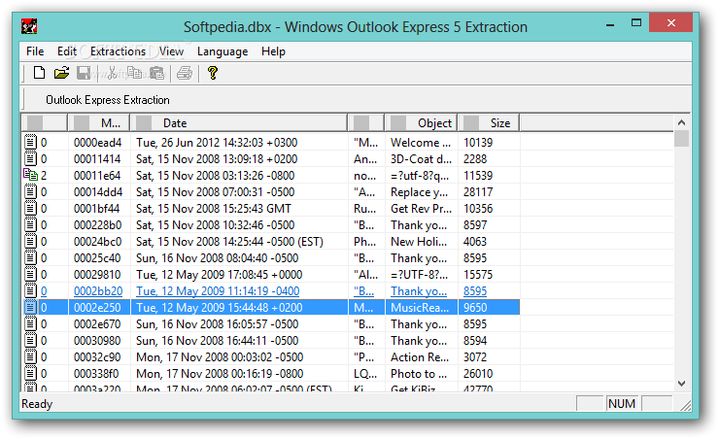This screenshot has height=439, width=719.
Task: Select the 'Action Re...' object cell
Action: click(420, 357)
